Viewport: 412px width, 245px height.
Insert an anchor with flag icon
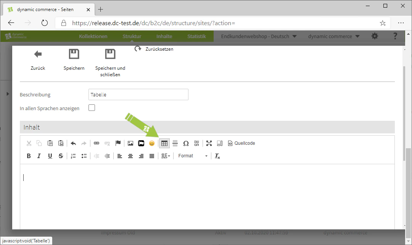[x=118, y=143]
